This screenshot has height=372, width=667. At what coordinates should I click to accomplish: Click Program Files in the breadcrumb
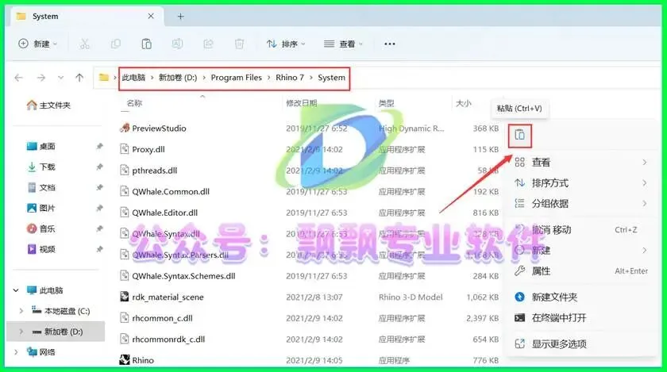click(x=236, y=78)
